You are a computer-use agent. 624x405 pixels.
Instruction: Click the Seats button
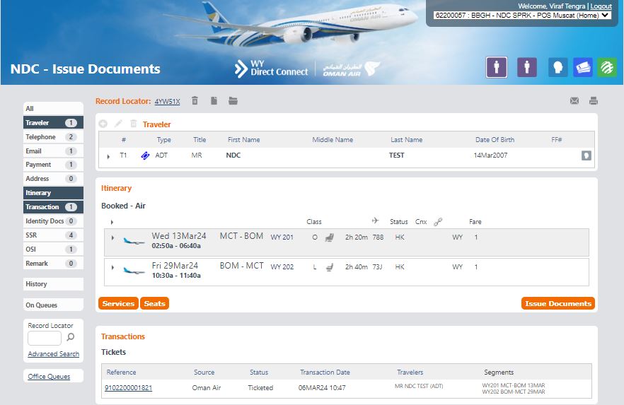point(154,303)
